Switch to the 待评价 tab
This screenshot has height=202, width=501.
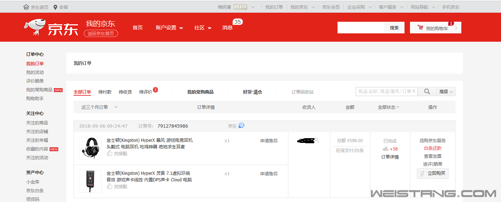tap(146, 92)
